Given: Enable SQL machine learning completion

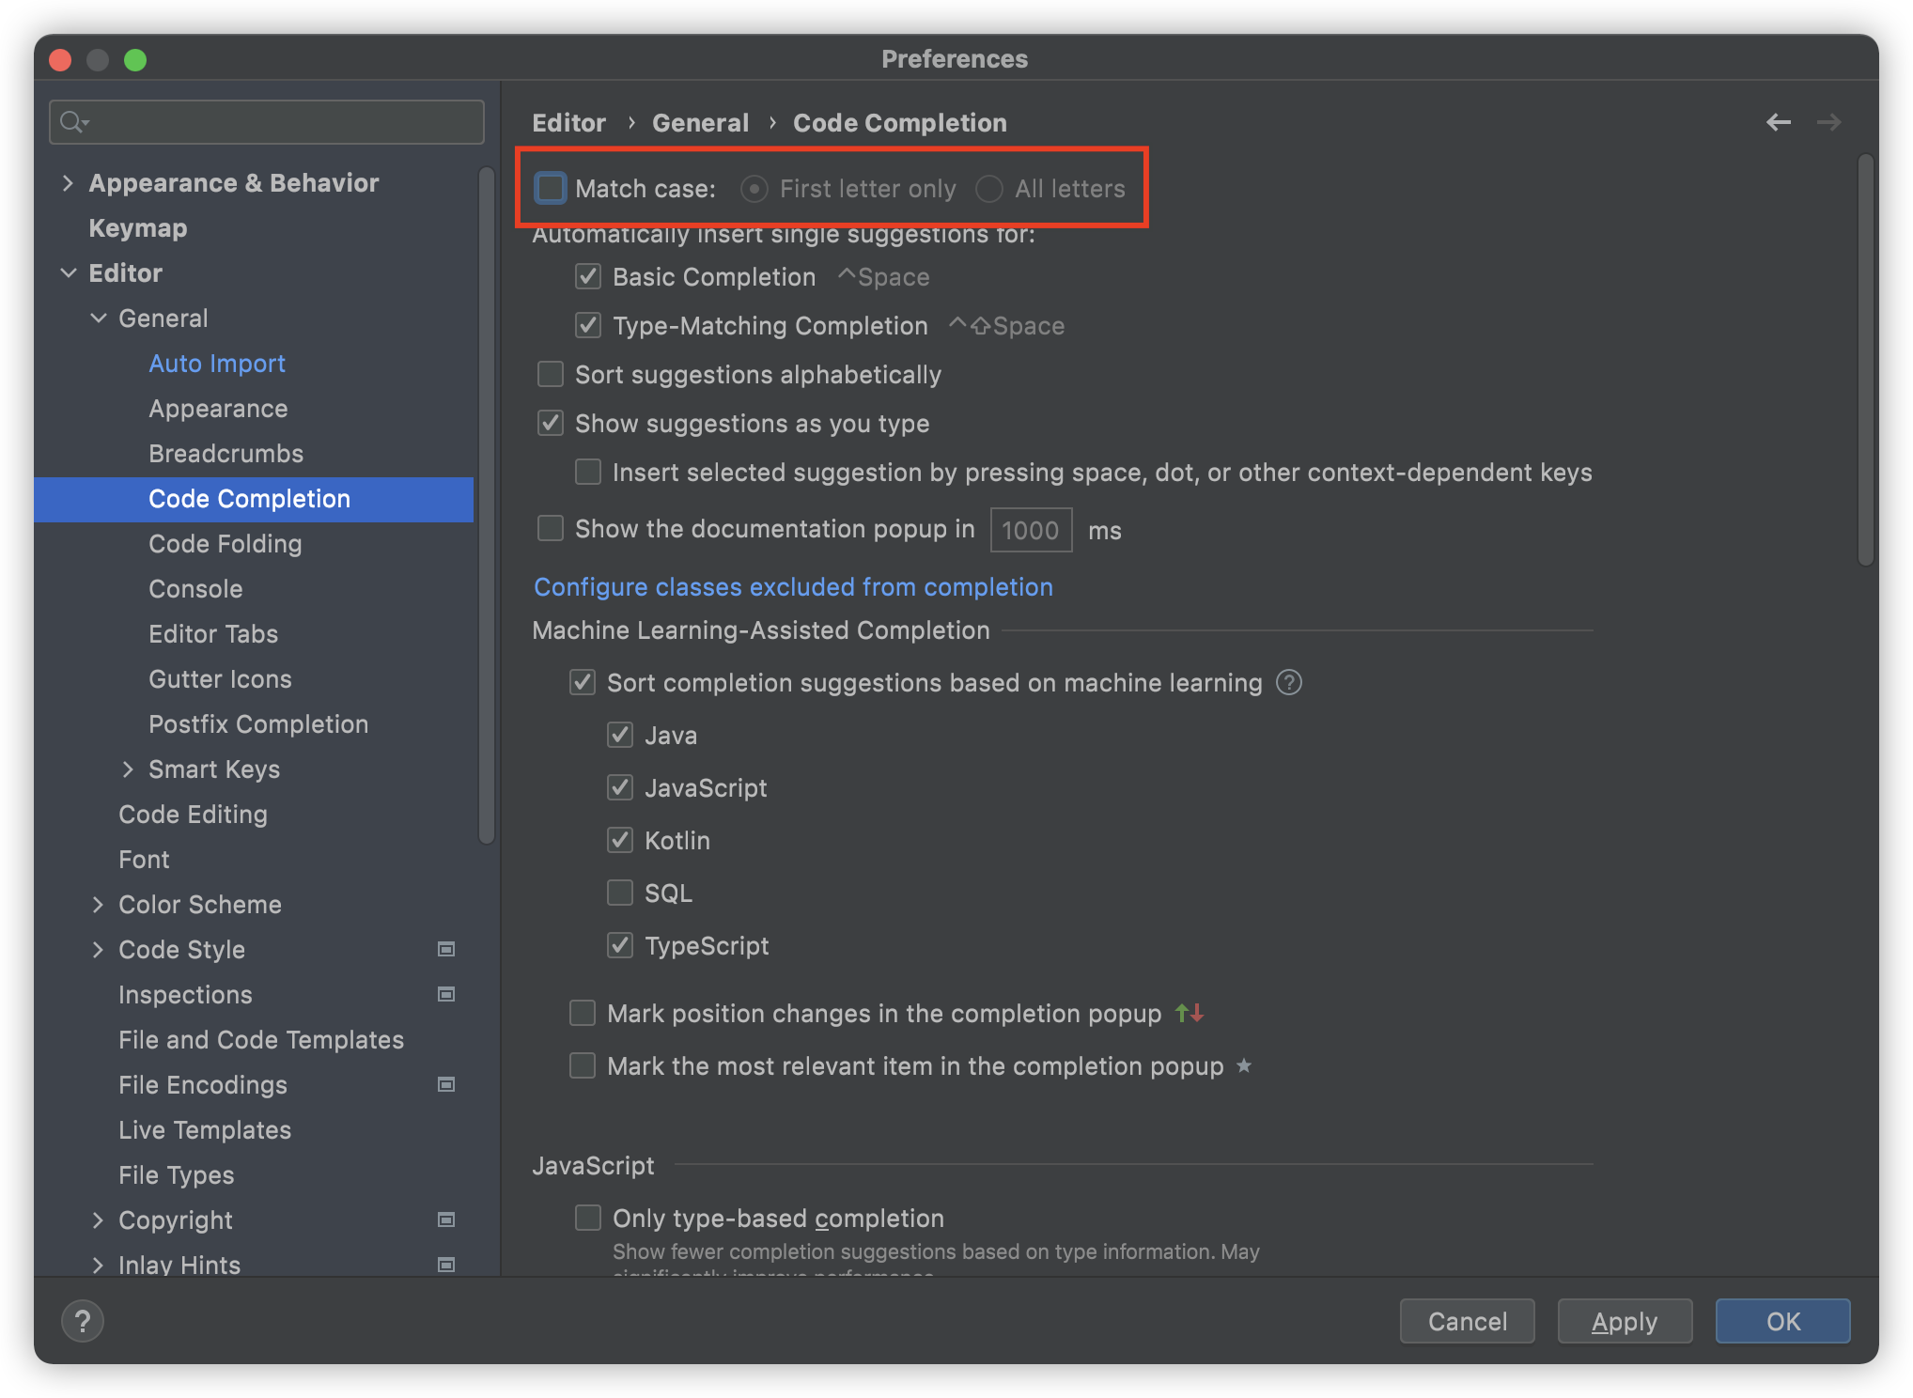Looking at the screenshot, I should click(620, 893).
